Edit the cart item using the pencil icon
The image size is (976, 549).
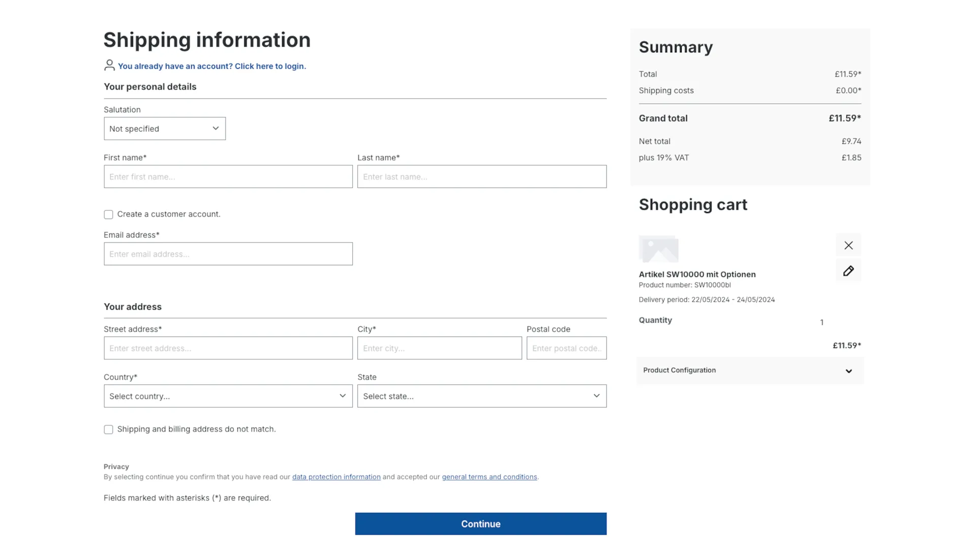848,270
